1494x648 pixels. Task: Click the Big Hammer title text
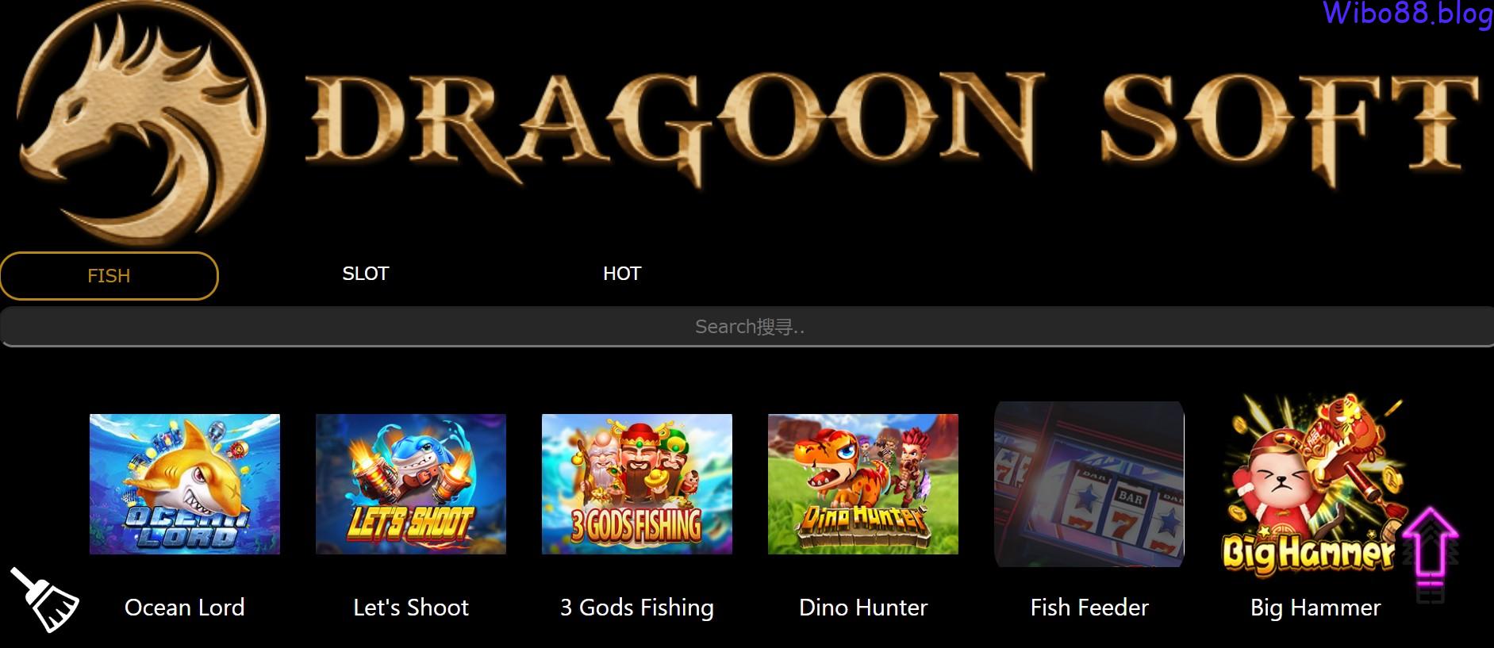1315,608
